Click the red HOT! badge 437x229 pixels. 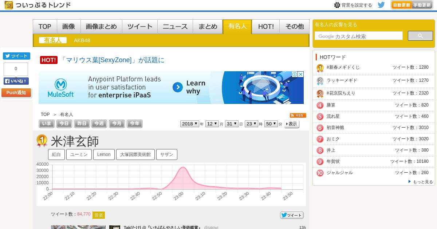coord(49,60)
